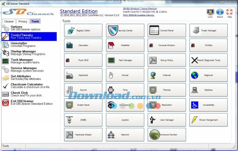The image size is (238, 151).
Task: Open Accessibility settings
Action: coord(208,105)
